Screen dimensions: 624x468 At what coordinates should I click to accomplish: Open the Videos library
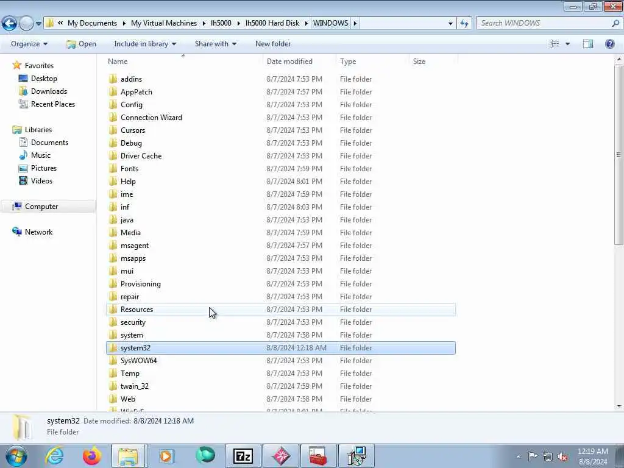tap(41, 180)
